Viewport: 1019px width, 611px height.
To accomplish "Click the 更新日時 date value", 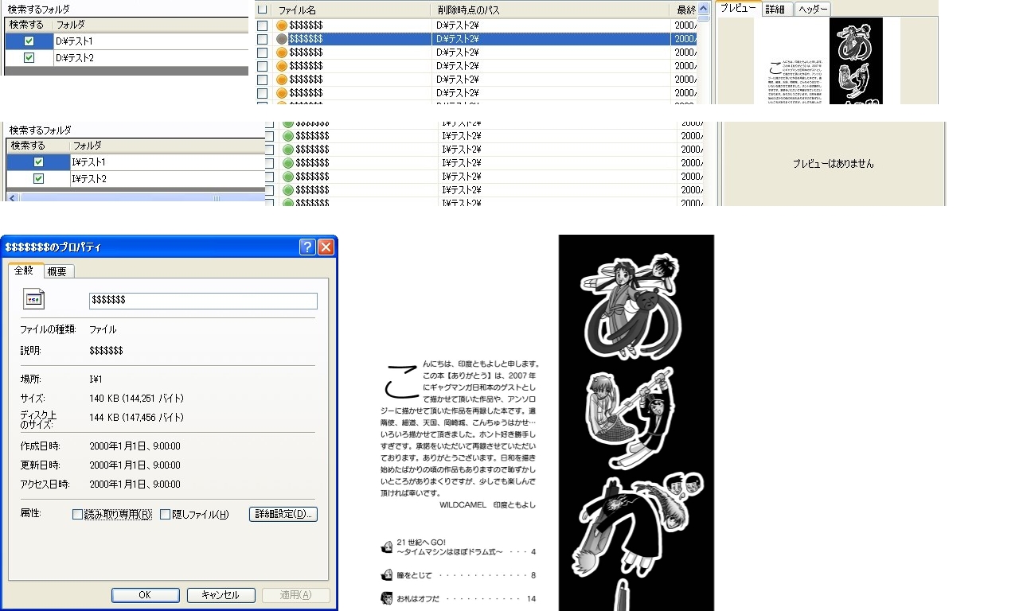I will [x=135, y=465].
